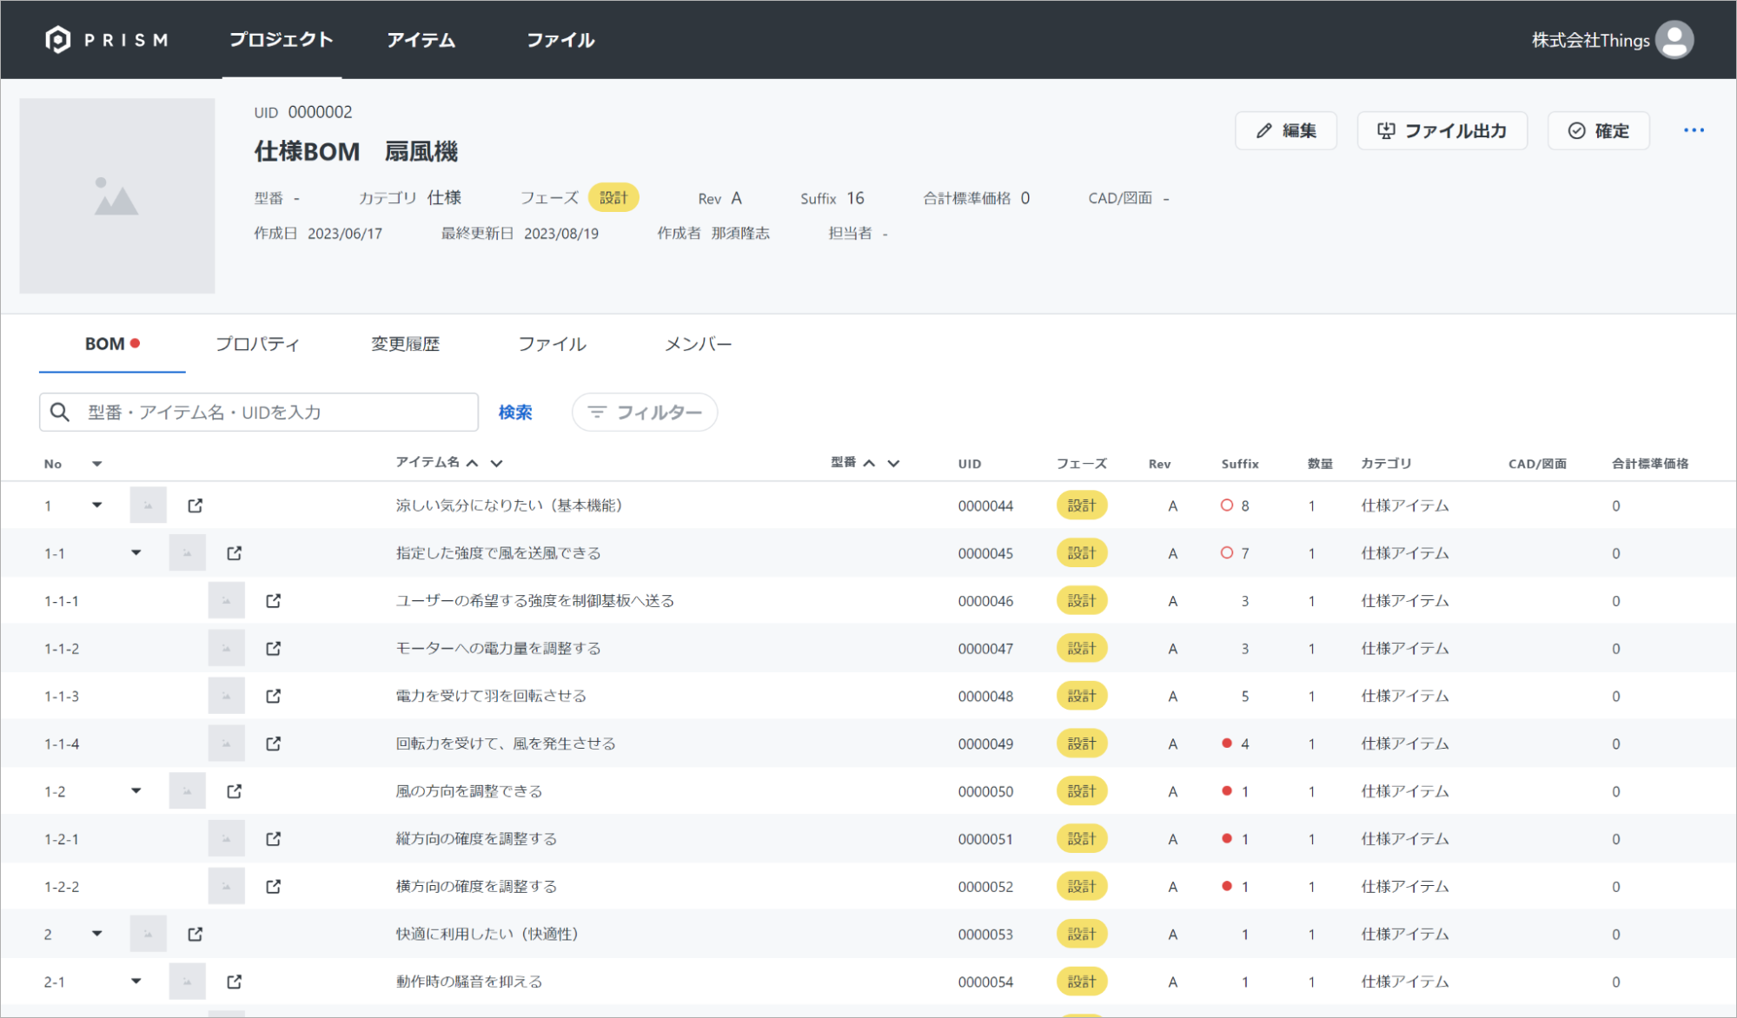Collapse row 1 with its triangle arrow
This screenshot has width=1737, height=1018.
(96, 505)
